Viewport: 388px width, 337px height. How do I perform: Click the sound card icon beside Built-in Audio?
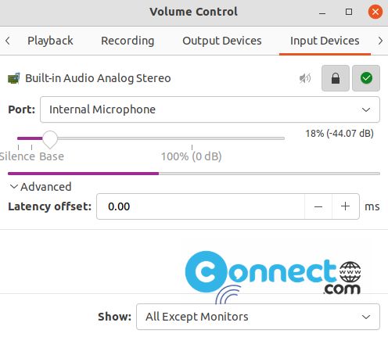[x=14, y=78]
